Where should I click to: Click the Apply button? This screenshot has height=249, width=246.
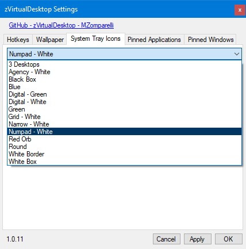coord(198,239)
